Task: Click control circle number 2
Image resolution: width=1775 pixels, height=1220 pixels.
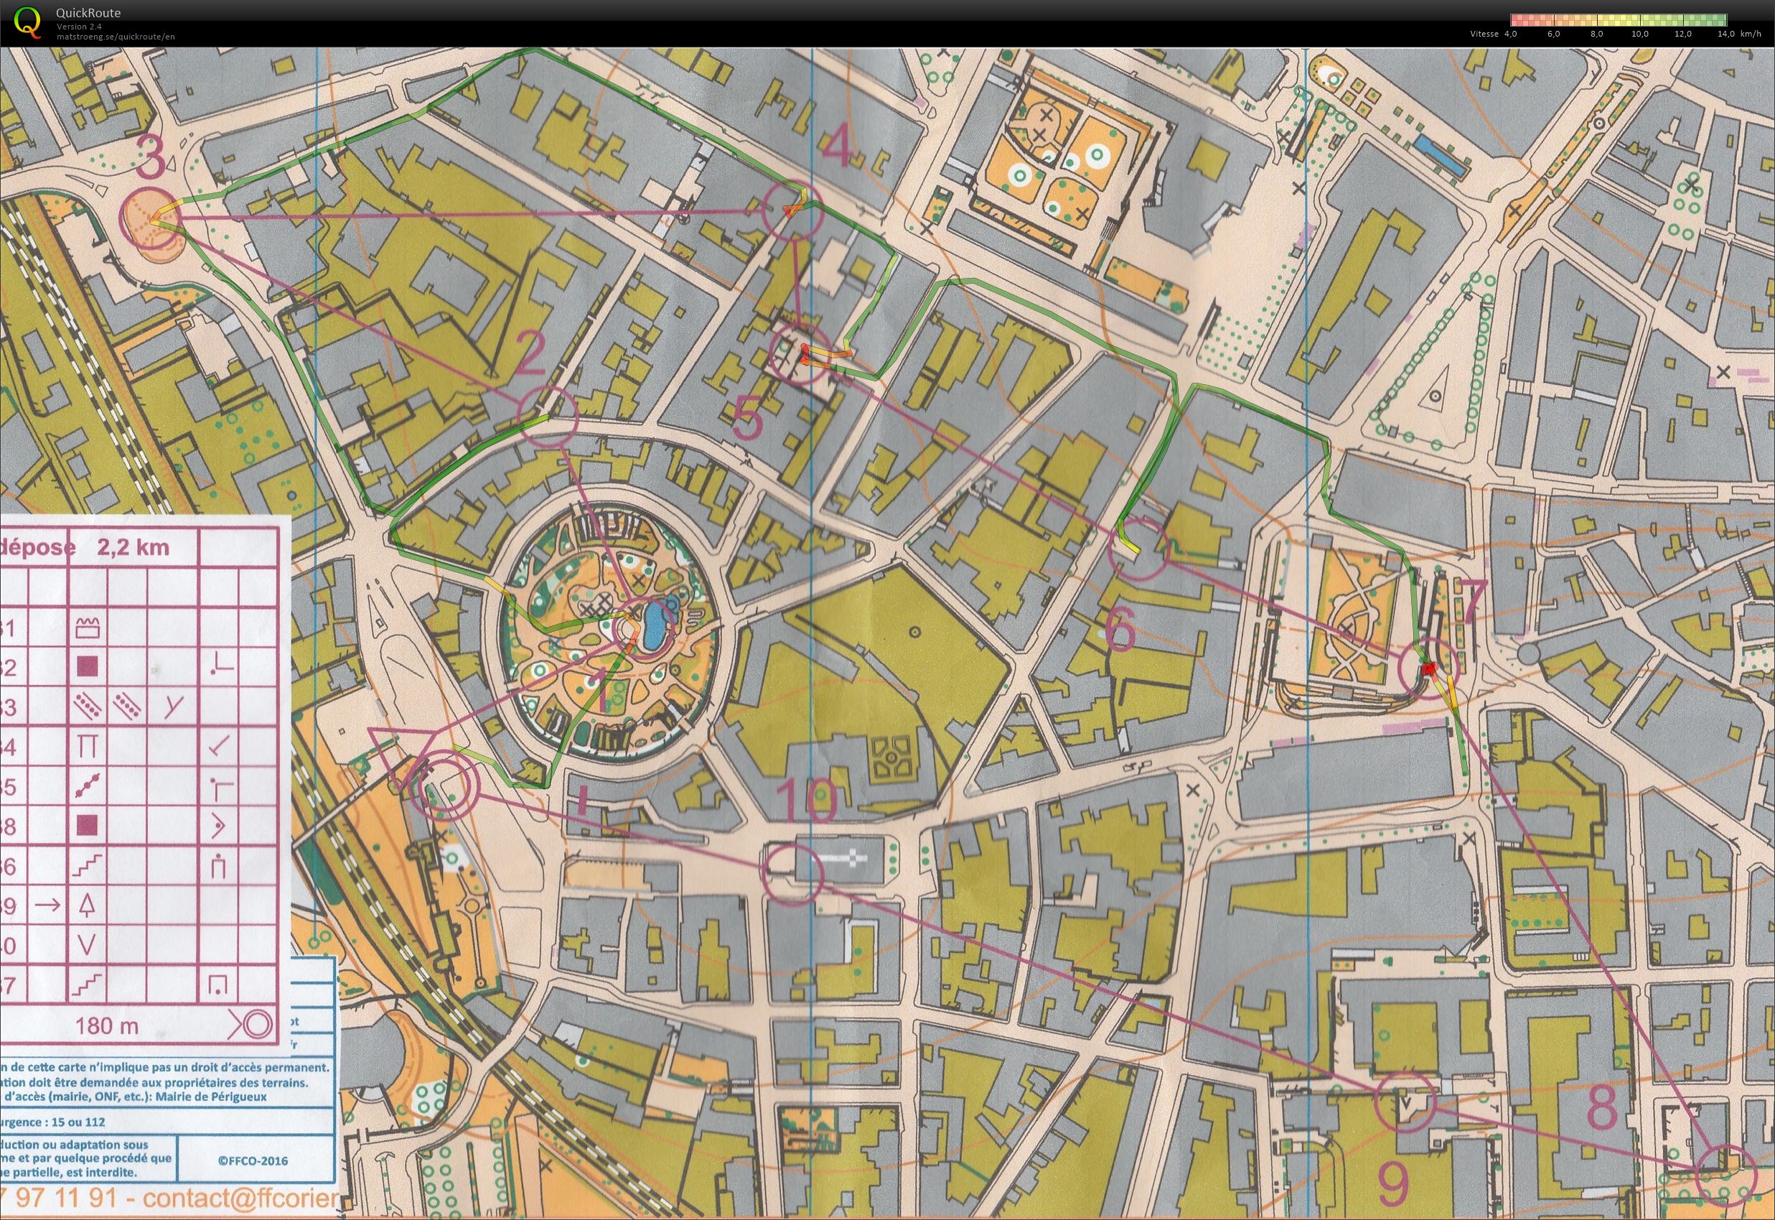Action: click(x=548, y=416)
